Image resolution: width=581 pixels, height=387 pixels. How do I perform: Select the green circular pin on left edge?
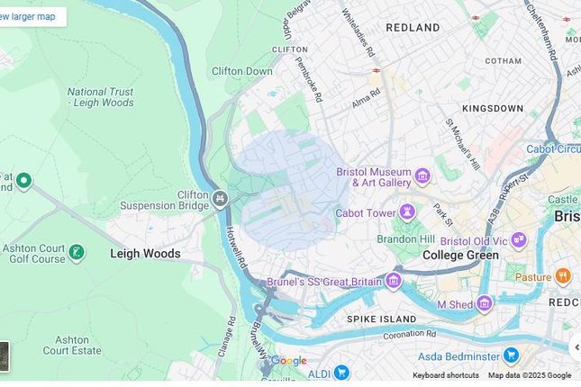24,182
